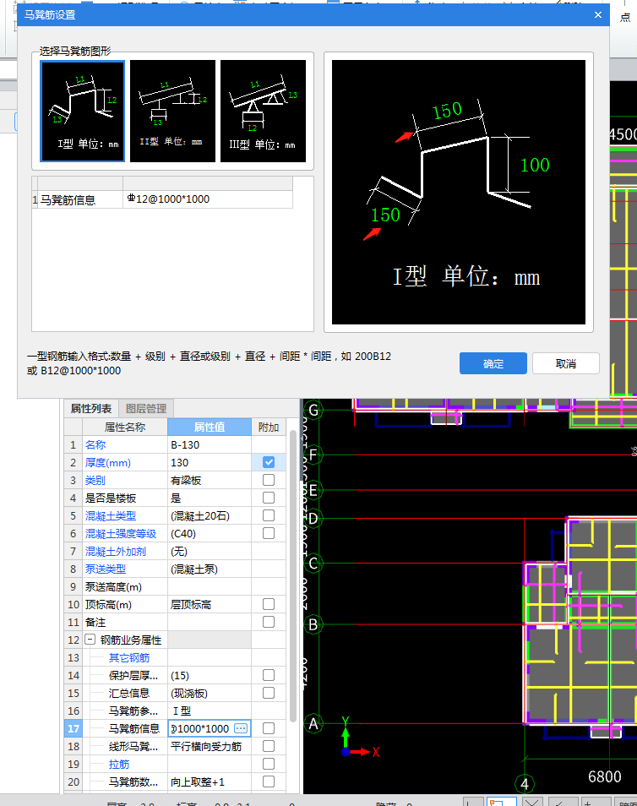Click axis label B in drawing
The image size is (637, 806).
[x=313, y=624]
